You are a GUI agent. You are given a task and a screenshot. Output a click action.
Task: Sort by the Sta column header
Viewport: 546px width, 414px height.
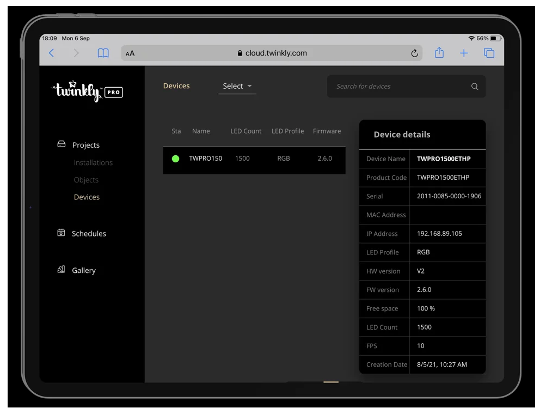[176, 131]
